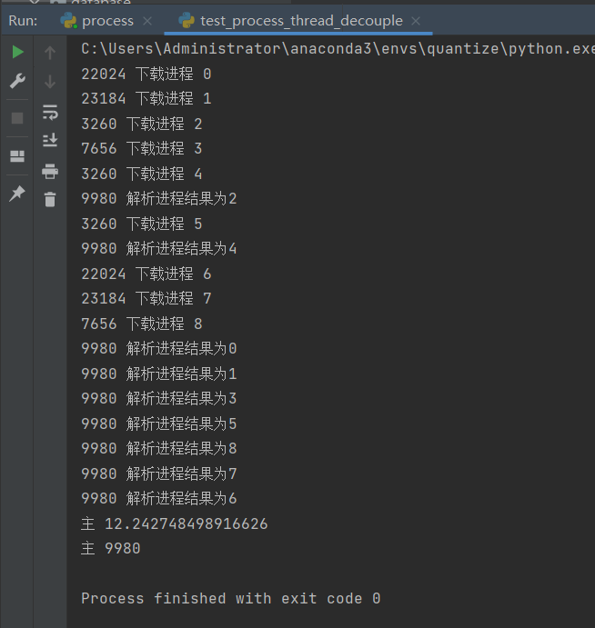Click the stop process square icon
This screenshot has width=595, height=628.
coord(17,118)
